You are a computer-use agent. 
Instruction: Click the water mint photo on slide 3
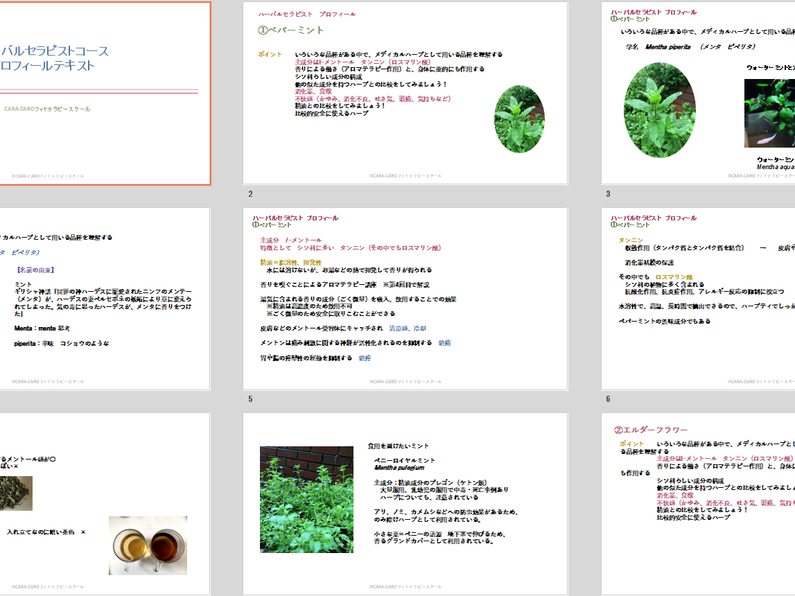point(769,113)
